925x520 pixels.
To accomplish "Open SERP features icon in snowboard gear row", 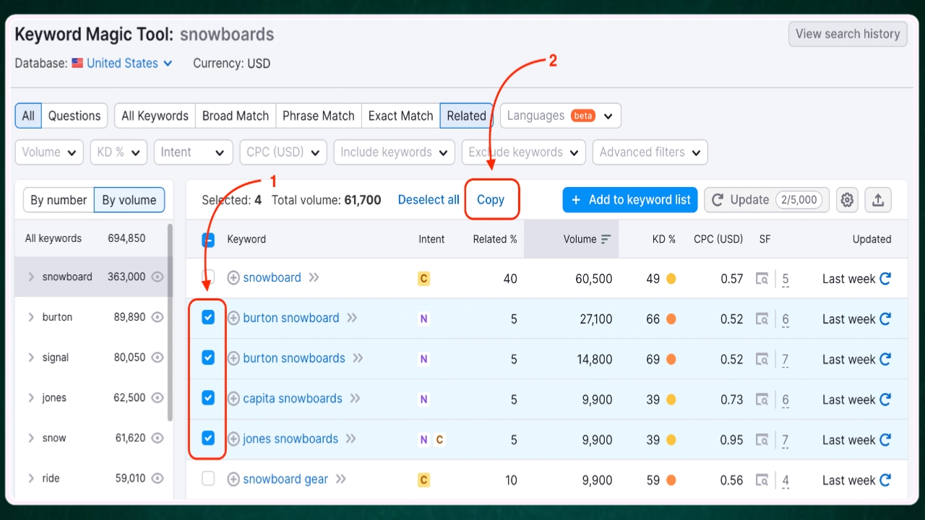I will (x=762, y=480).
